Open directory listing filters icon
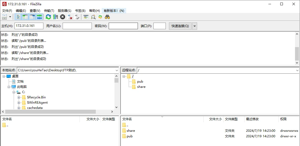Image resolution: width=300 pixels, height=146 pixels. (x=86, y=17)
